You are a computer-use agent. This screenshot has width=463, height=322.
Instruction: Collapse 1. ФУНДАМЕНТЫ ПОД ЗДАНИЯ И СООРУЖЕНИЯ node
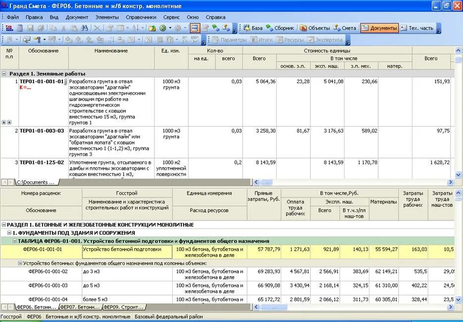pos(9,233)
